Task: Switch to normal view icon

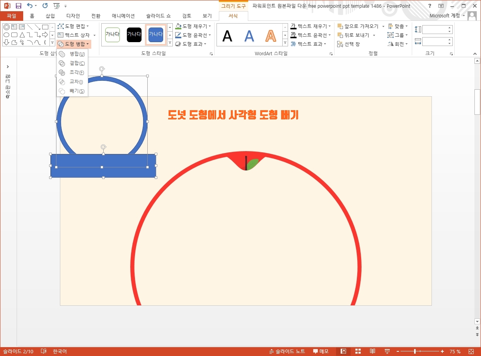Action: (343, 351)
